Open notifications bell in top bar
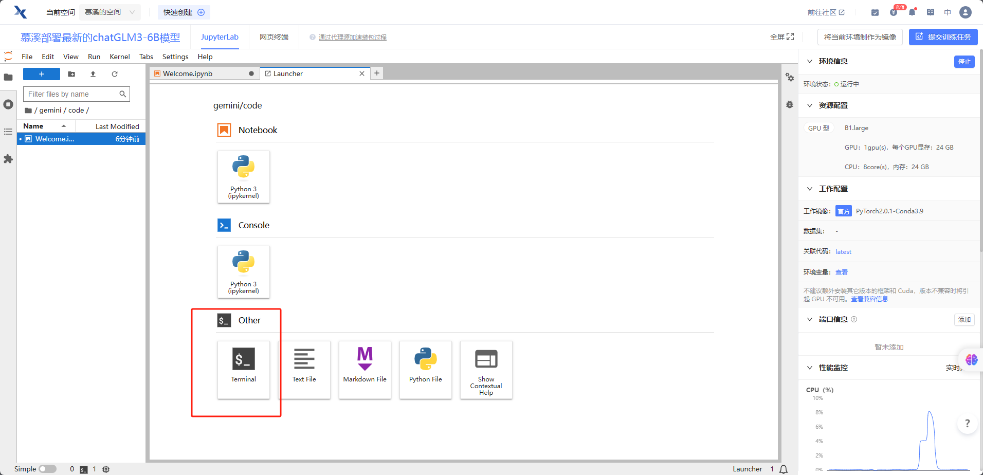This screenshot has width=983, height=475. 912,12
